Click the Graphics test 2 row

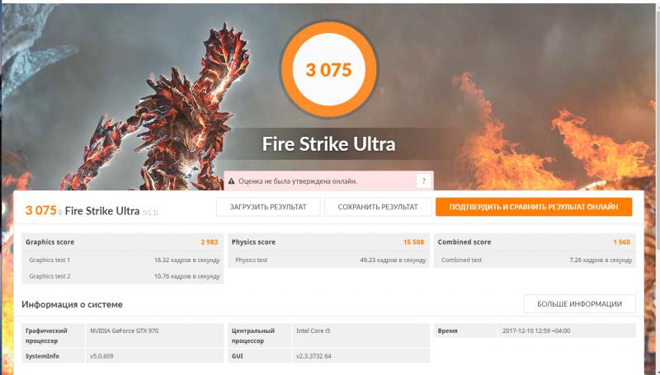point(123,276)
